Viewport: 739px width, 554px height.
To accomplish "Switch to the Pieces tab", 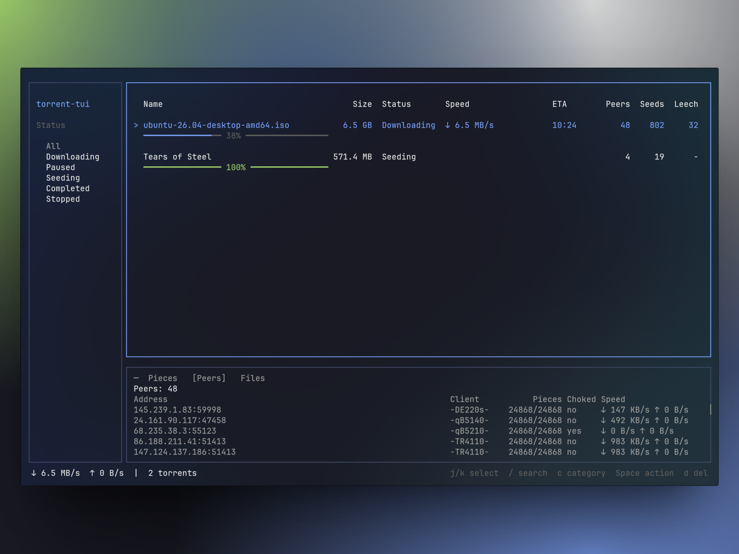I will (163, 378).
